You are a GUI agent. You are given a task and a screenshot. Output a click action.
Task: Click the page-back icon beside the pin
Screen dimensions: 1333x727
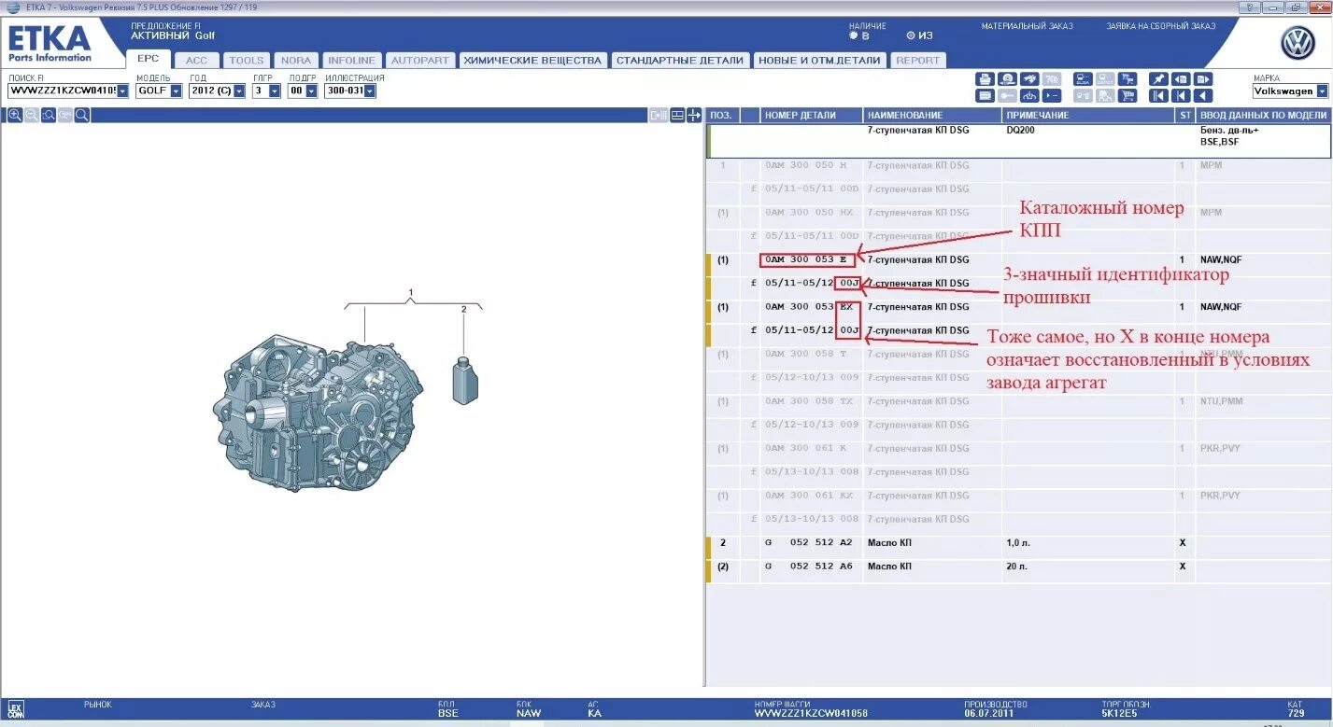click(x=1181, y=79)
